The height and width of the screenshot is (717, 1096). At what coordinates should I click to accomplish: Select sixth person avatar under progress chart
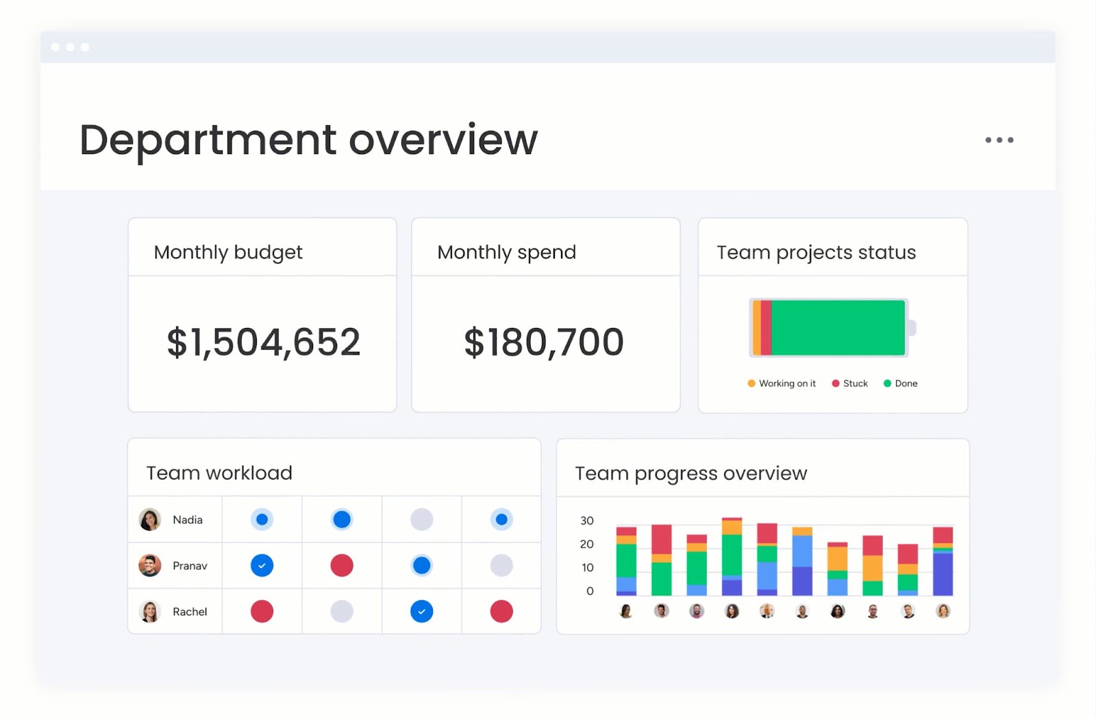(803, 611)
